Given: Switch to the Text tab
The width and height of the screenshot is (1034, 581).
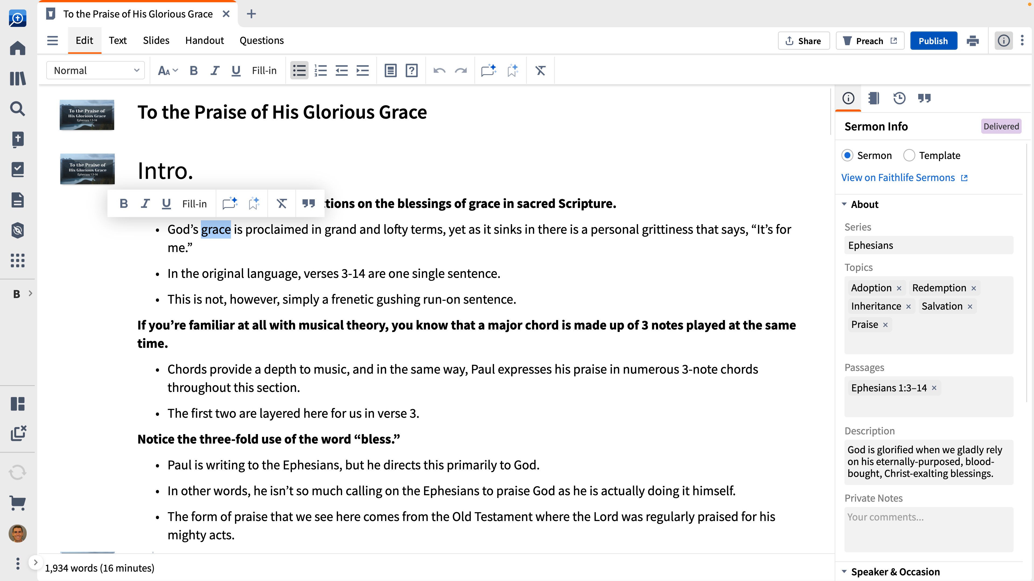Looking at the screenshot, I should [118, 41].
